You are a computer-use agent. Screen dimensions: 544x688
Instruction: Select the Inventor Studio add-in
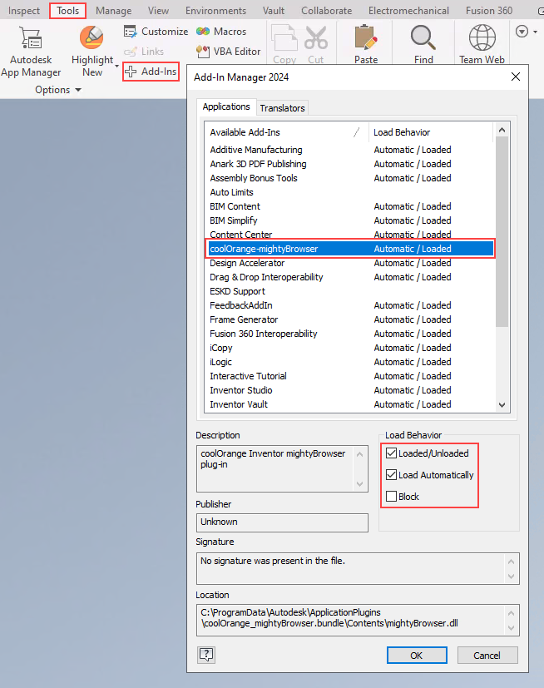pyautogui.click(x=349, y=390)
